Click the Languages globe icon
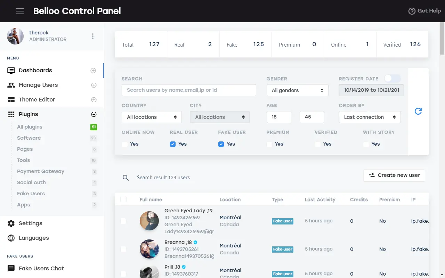This screenshot has height=278, width=445. [11, 238]
